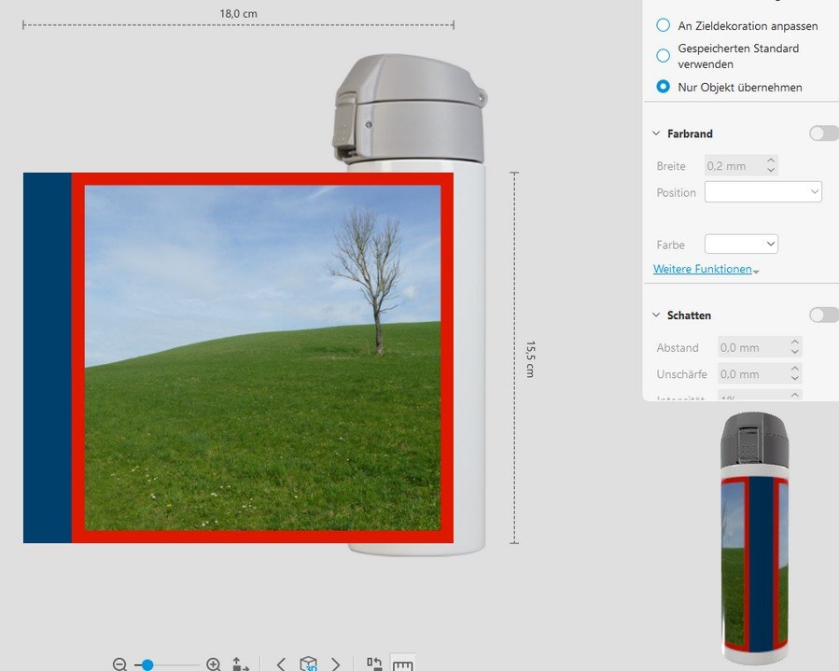Choose 'Gespeicherten Standard verwenden' radio option
Screen dimensions: 839x671
(664, 56)
